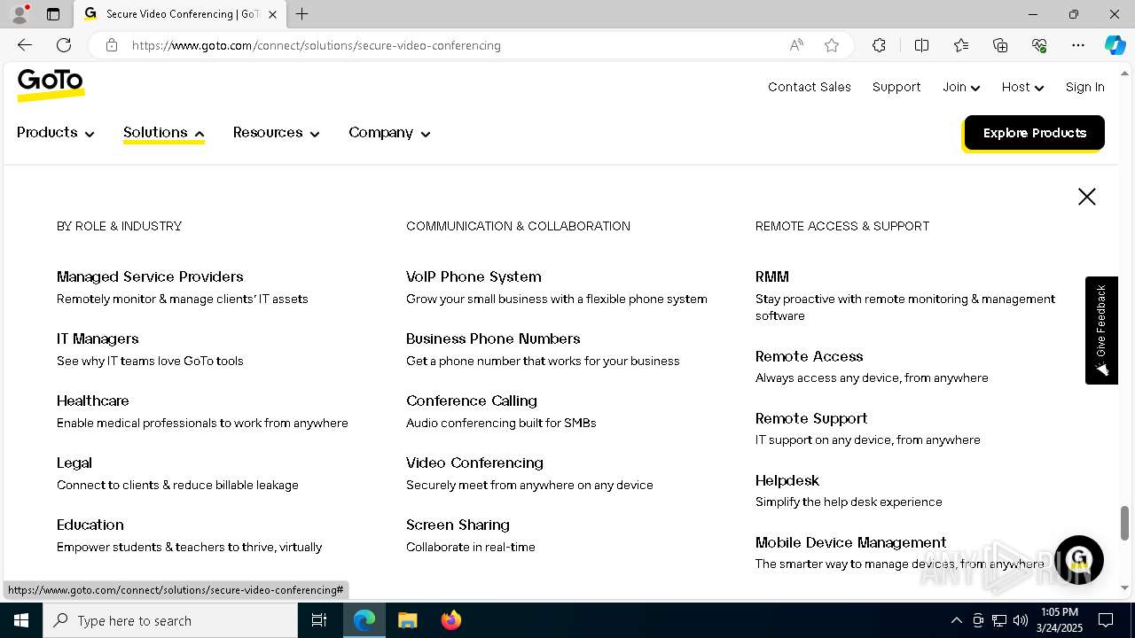The width and height of the screenshot is (1135, 638).
Task: Open the Edge profile icon
Action: (x=20, y=14)
